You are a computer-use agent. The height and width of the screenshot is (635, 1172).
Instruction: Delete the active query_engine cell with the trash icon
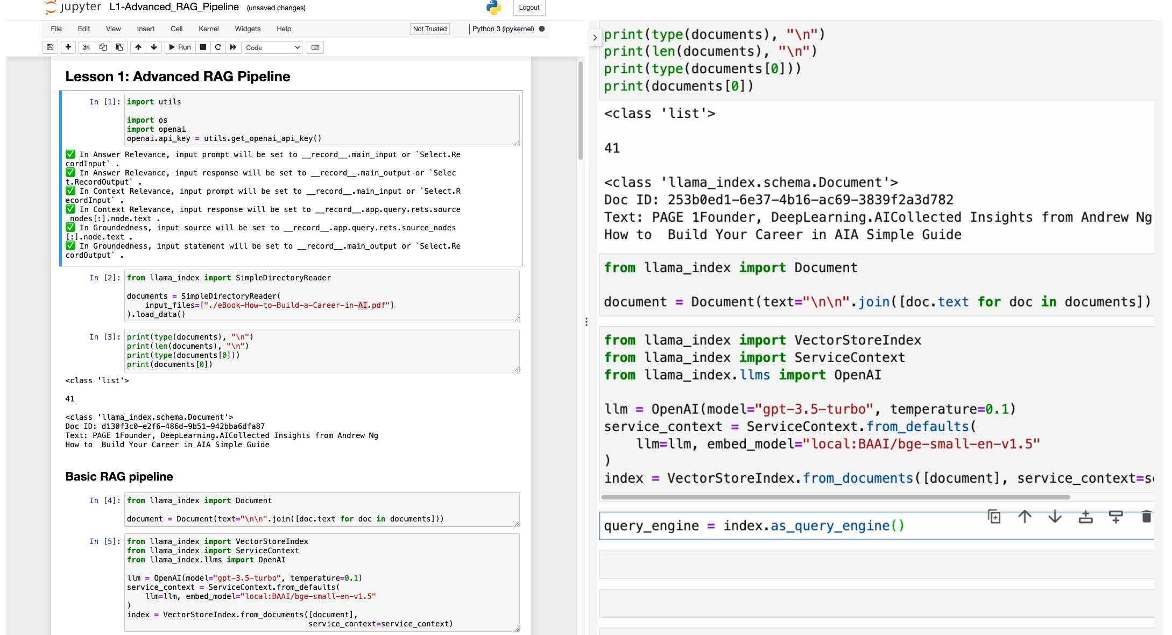click(1146, 517)
